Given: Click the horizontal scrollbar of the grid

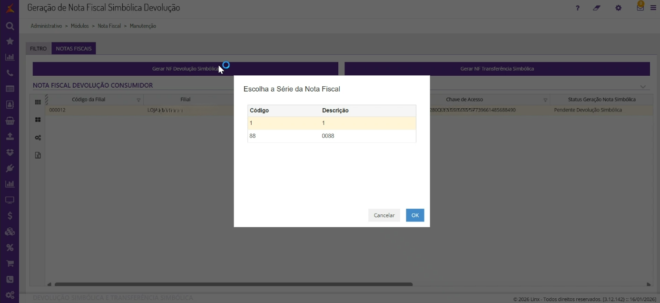Looking at the screenshot, I should pyautogui.click(x=233, y=284).
